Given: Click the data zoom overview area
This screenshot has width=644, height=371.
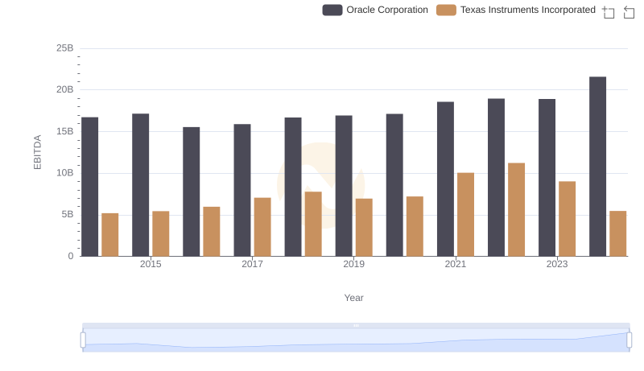Looking at the screenshot, I should (356, 340).
